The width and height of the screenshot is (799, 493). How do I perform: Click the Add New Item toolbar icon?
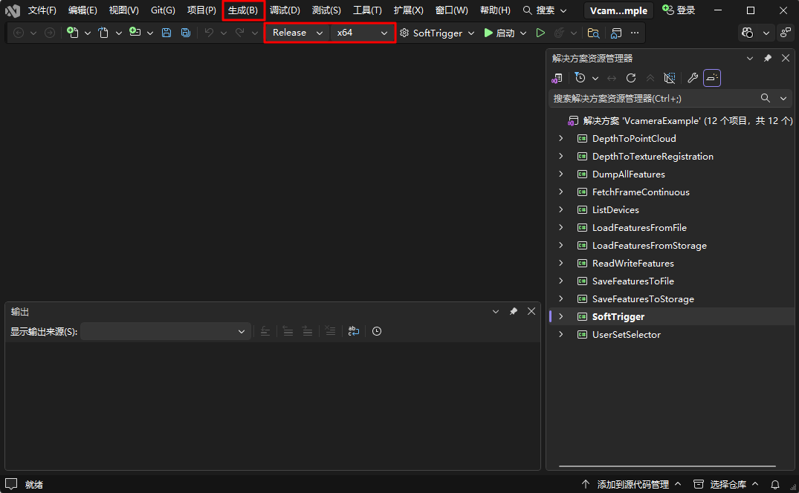pos(135,33)
